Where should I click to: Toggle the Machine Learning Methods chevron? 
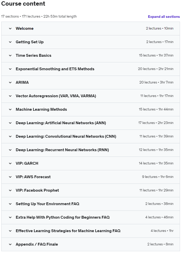[x=10, y=109]
